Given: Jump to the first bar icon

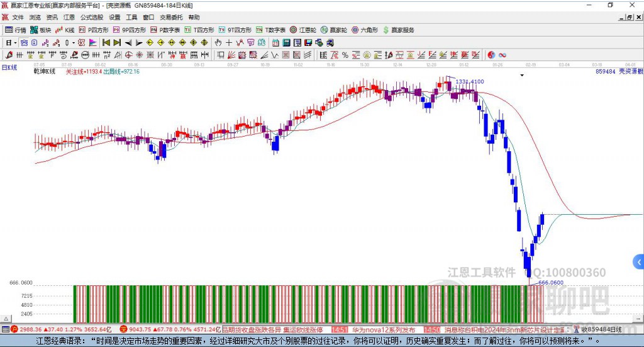Looking at the screenshot, I should (x=106, y=43).
